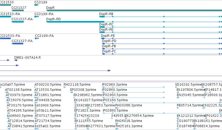Image resolution: width=222 pixels, height=130 pixels.
Task: Select the DopR-RB transcript label
Action: click(x=106, y=14)
